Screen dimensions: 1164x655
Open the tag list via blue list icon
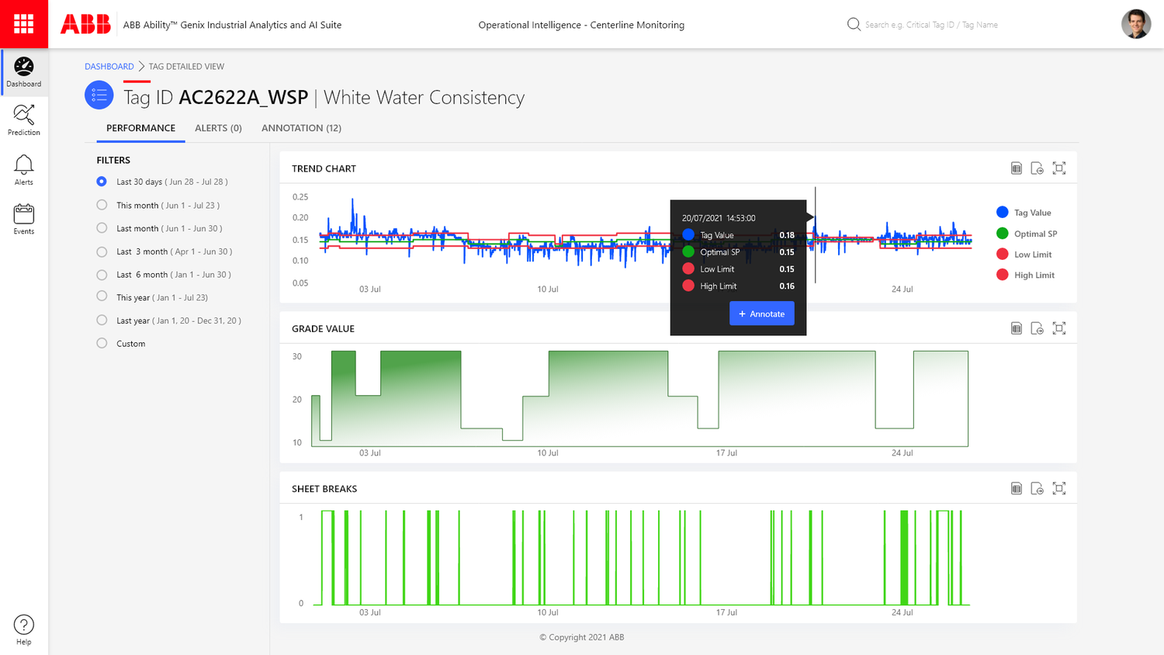click(x=99, y=95)
